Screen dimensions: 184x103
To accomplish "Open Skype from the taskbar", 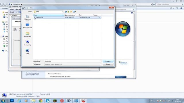I will click(48, 101).
